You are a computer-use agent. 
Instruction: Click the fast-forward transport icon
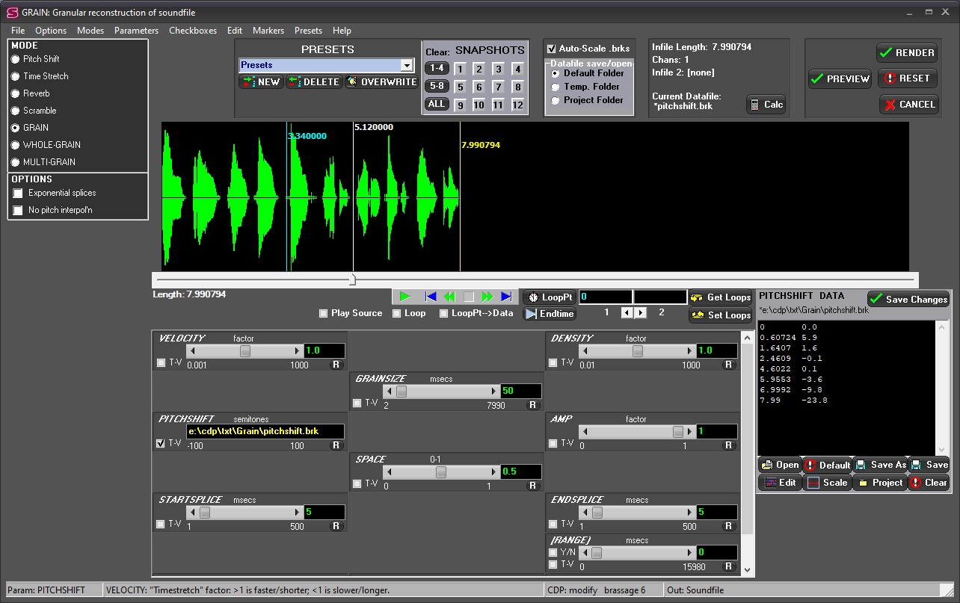[487, 297]
